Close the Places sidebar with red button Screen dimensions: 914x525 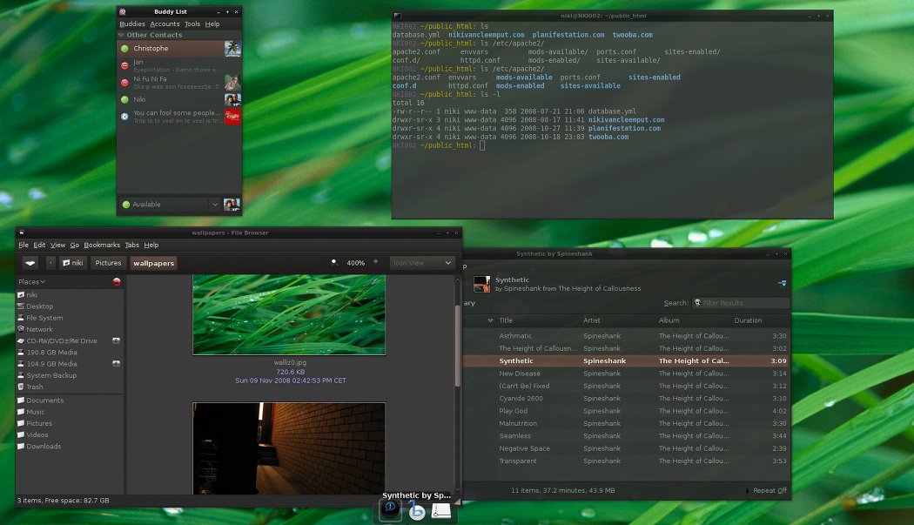(116, 282)
